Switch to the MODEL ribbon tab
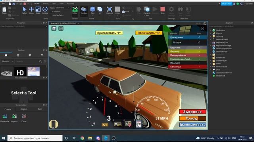Viewport: 254px width, 142px height. (x=46, y=4)
